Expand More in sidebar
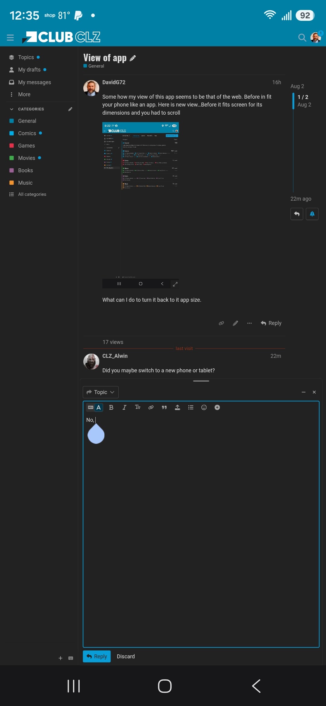The width and height of the screenshot is (326, 706). point(24,94)
